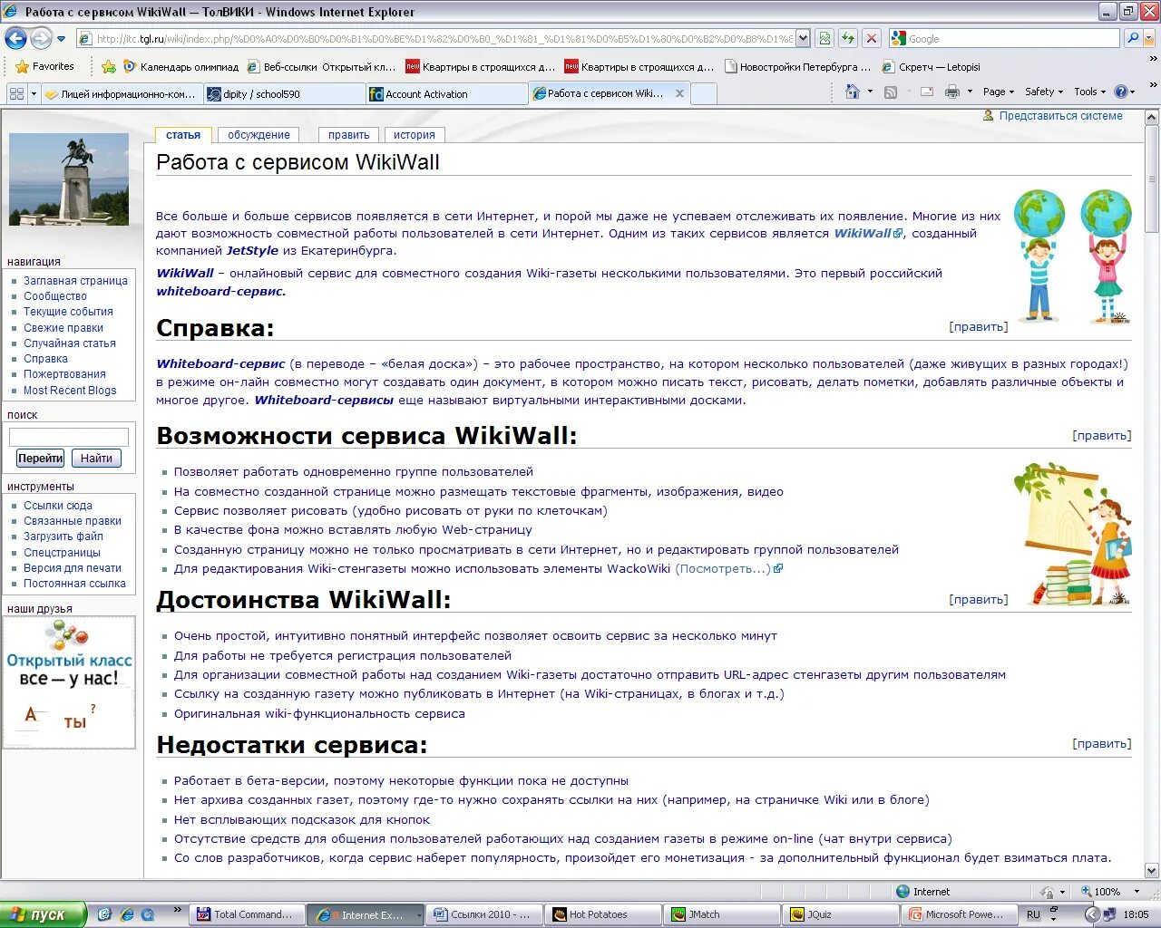
Task: Open Microsoft PowerPoint from the taskbar
Action: click(959, 914)
